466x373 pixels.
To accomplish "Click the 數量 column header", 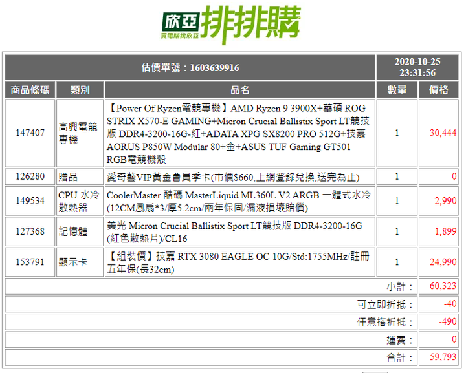I will [x=397, y=90].
